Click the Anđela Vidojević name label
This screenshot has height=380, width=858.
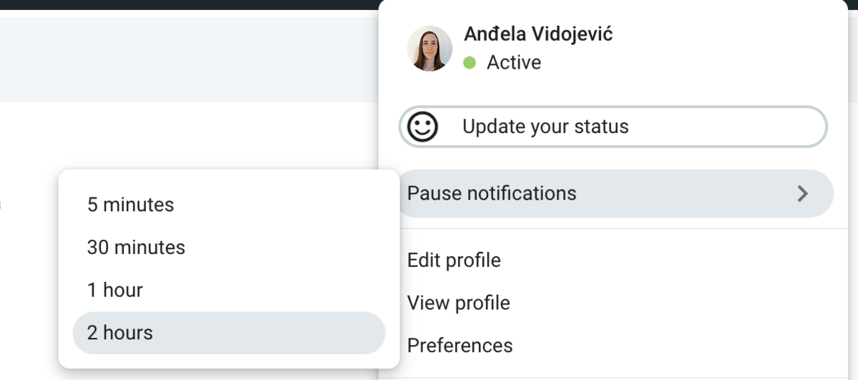(x=538, y=34)
